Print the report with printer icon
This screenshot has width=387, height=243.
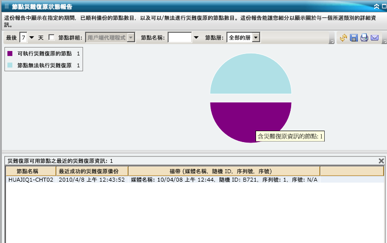[x=364, y=38]
